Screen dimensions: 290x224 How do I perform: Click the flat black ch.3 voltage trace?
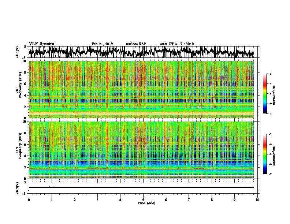pos(141,187)
